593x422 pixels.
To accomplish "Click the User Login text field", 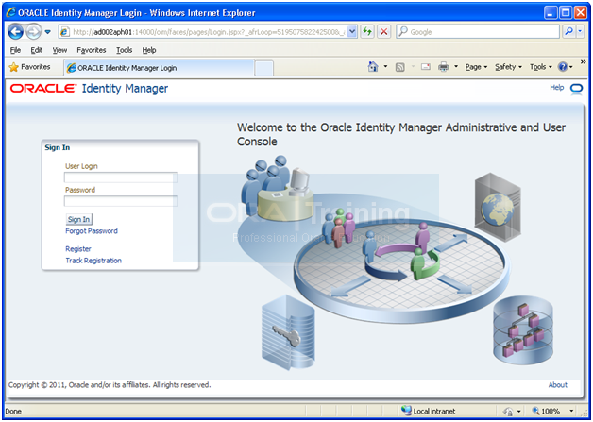I will click(x=120, y=177).
